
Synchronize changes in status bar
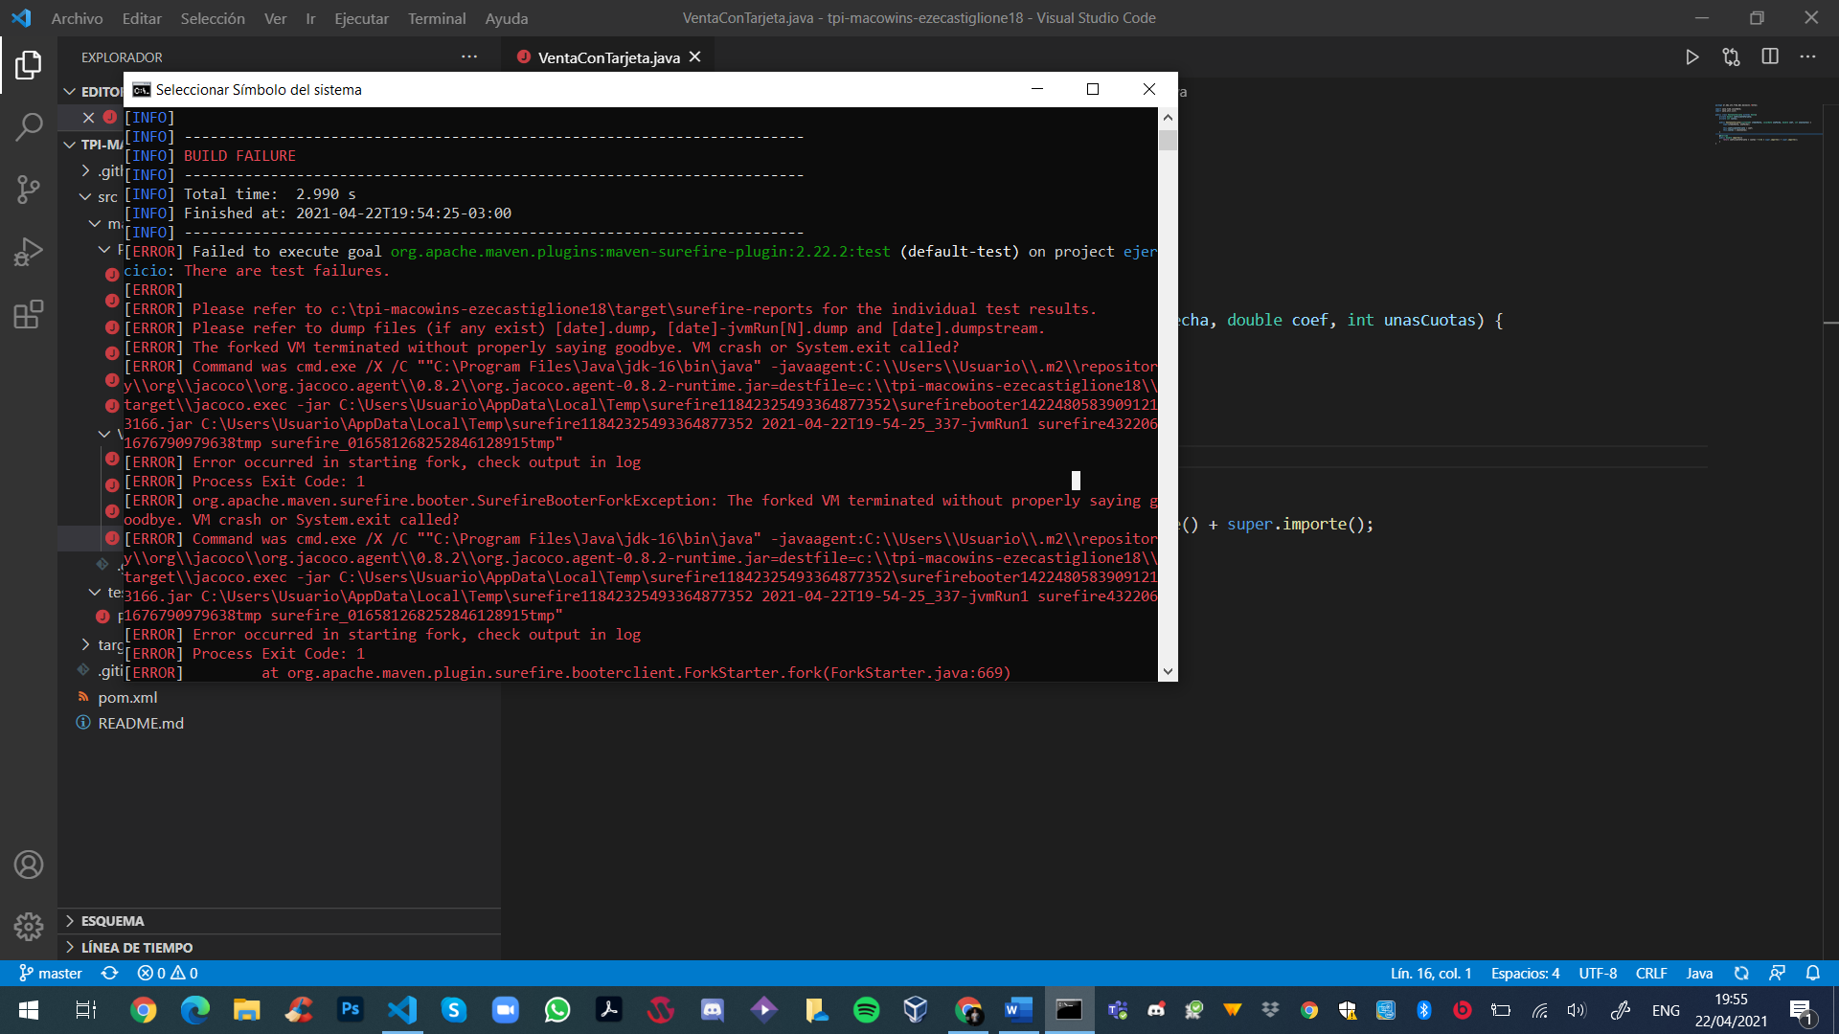(110, 973)
